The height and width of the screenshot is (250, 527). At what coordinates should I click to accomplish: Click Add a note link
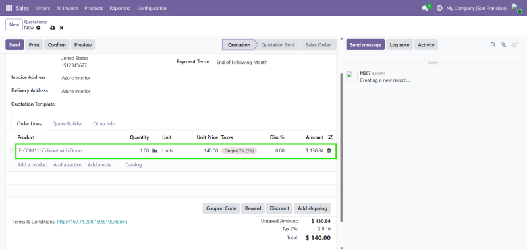tap(99, 164)
